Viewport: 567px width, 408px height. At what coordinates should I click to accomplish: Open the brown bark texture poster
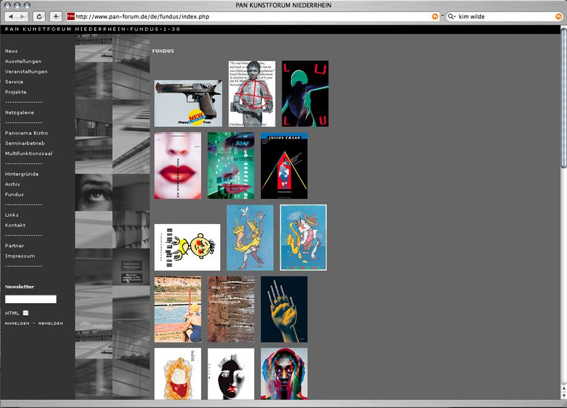click(231, 310)
